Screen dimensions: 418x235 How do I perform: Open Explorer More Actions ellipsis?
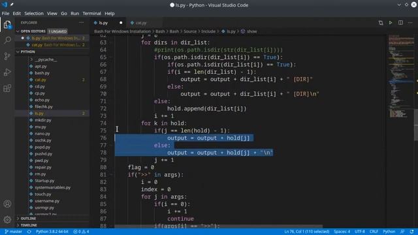pyautogui.click(x=81, y=23)
